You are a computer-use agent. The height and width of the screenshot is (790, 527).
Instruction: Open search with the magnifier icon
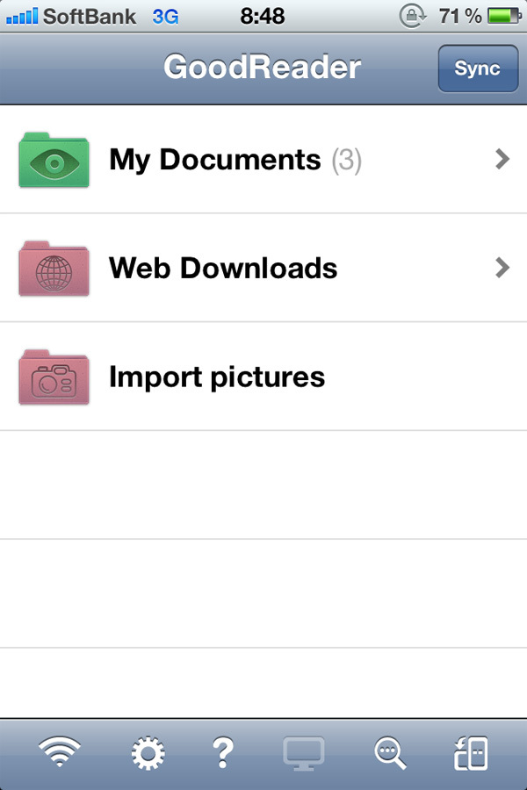coord(389,753)
